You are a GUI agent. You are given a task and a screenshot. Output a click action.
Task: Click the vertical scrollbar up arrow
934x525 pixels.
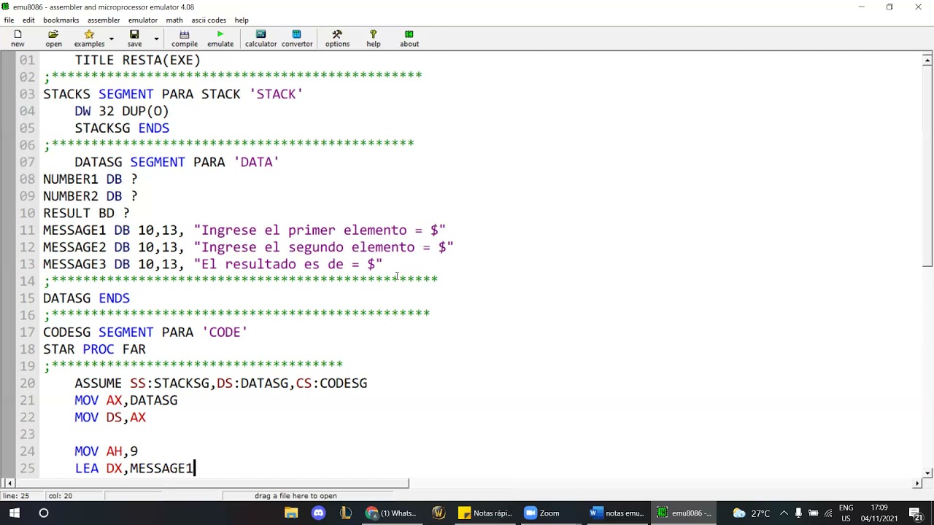927,61
